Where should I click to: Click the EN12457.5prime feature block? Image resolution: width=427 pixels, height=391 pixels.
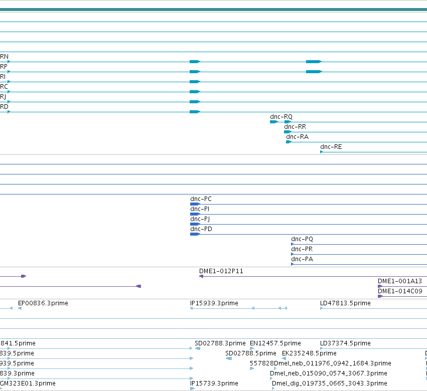coord(252,348)
